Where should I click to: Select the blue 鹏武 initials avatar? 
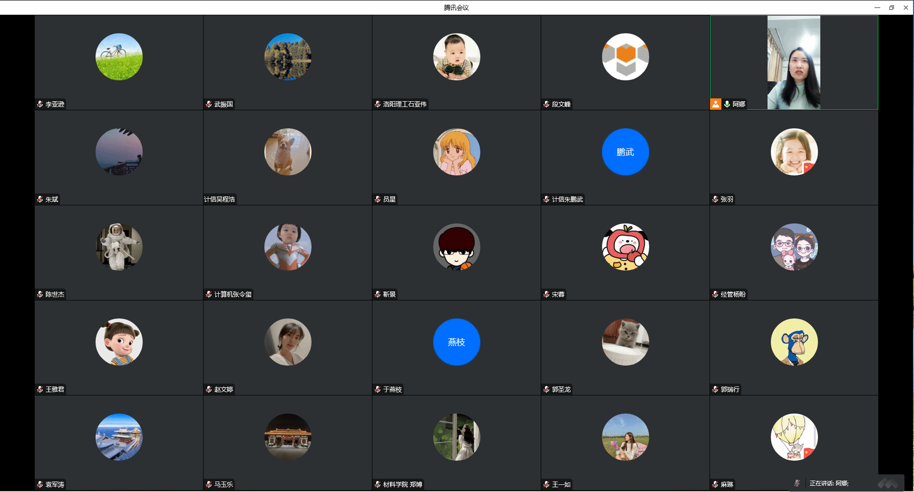625,152
